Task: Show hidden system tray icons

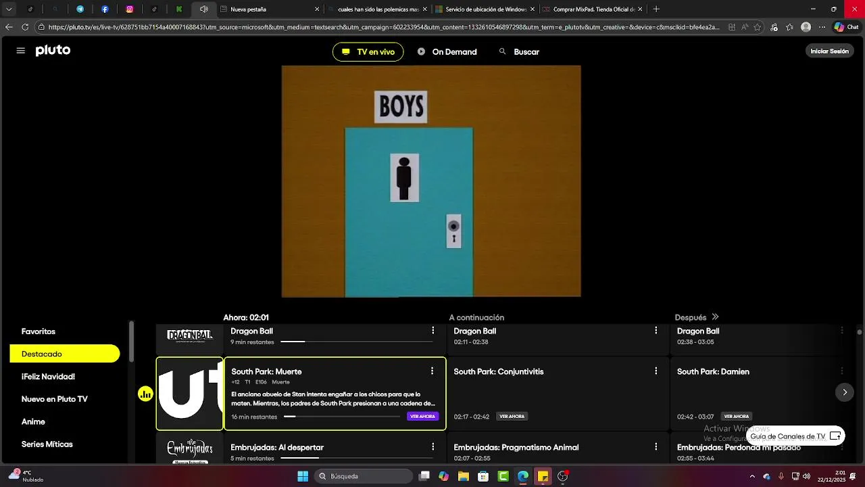Action: (752, 476)
